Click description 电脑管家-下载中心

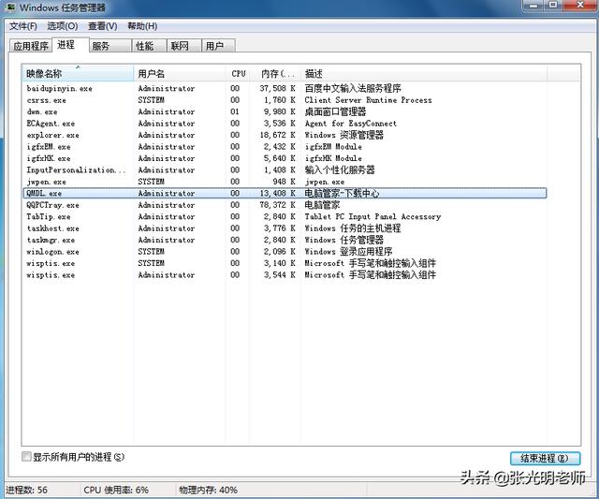point(342,194)
